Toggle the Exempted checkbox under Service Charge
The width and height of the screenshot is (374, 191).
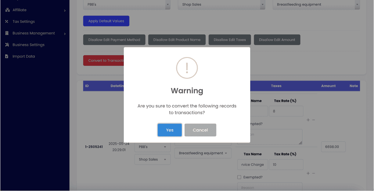coord(239,177)
